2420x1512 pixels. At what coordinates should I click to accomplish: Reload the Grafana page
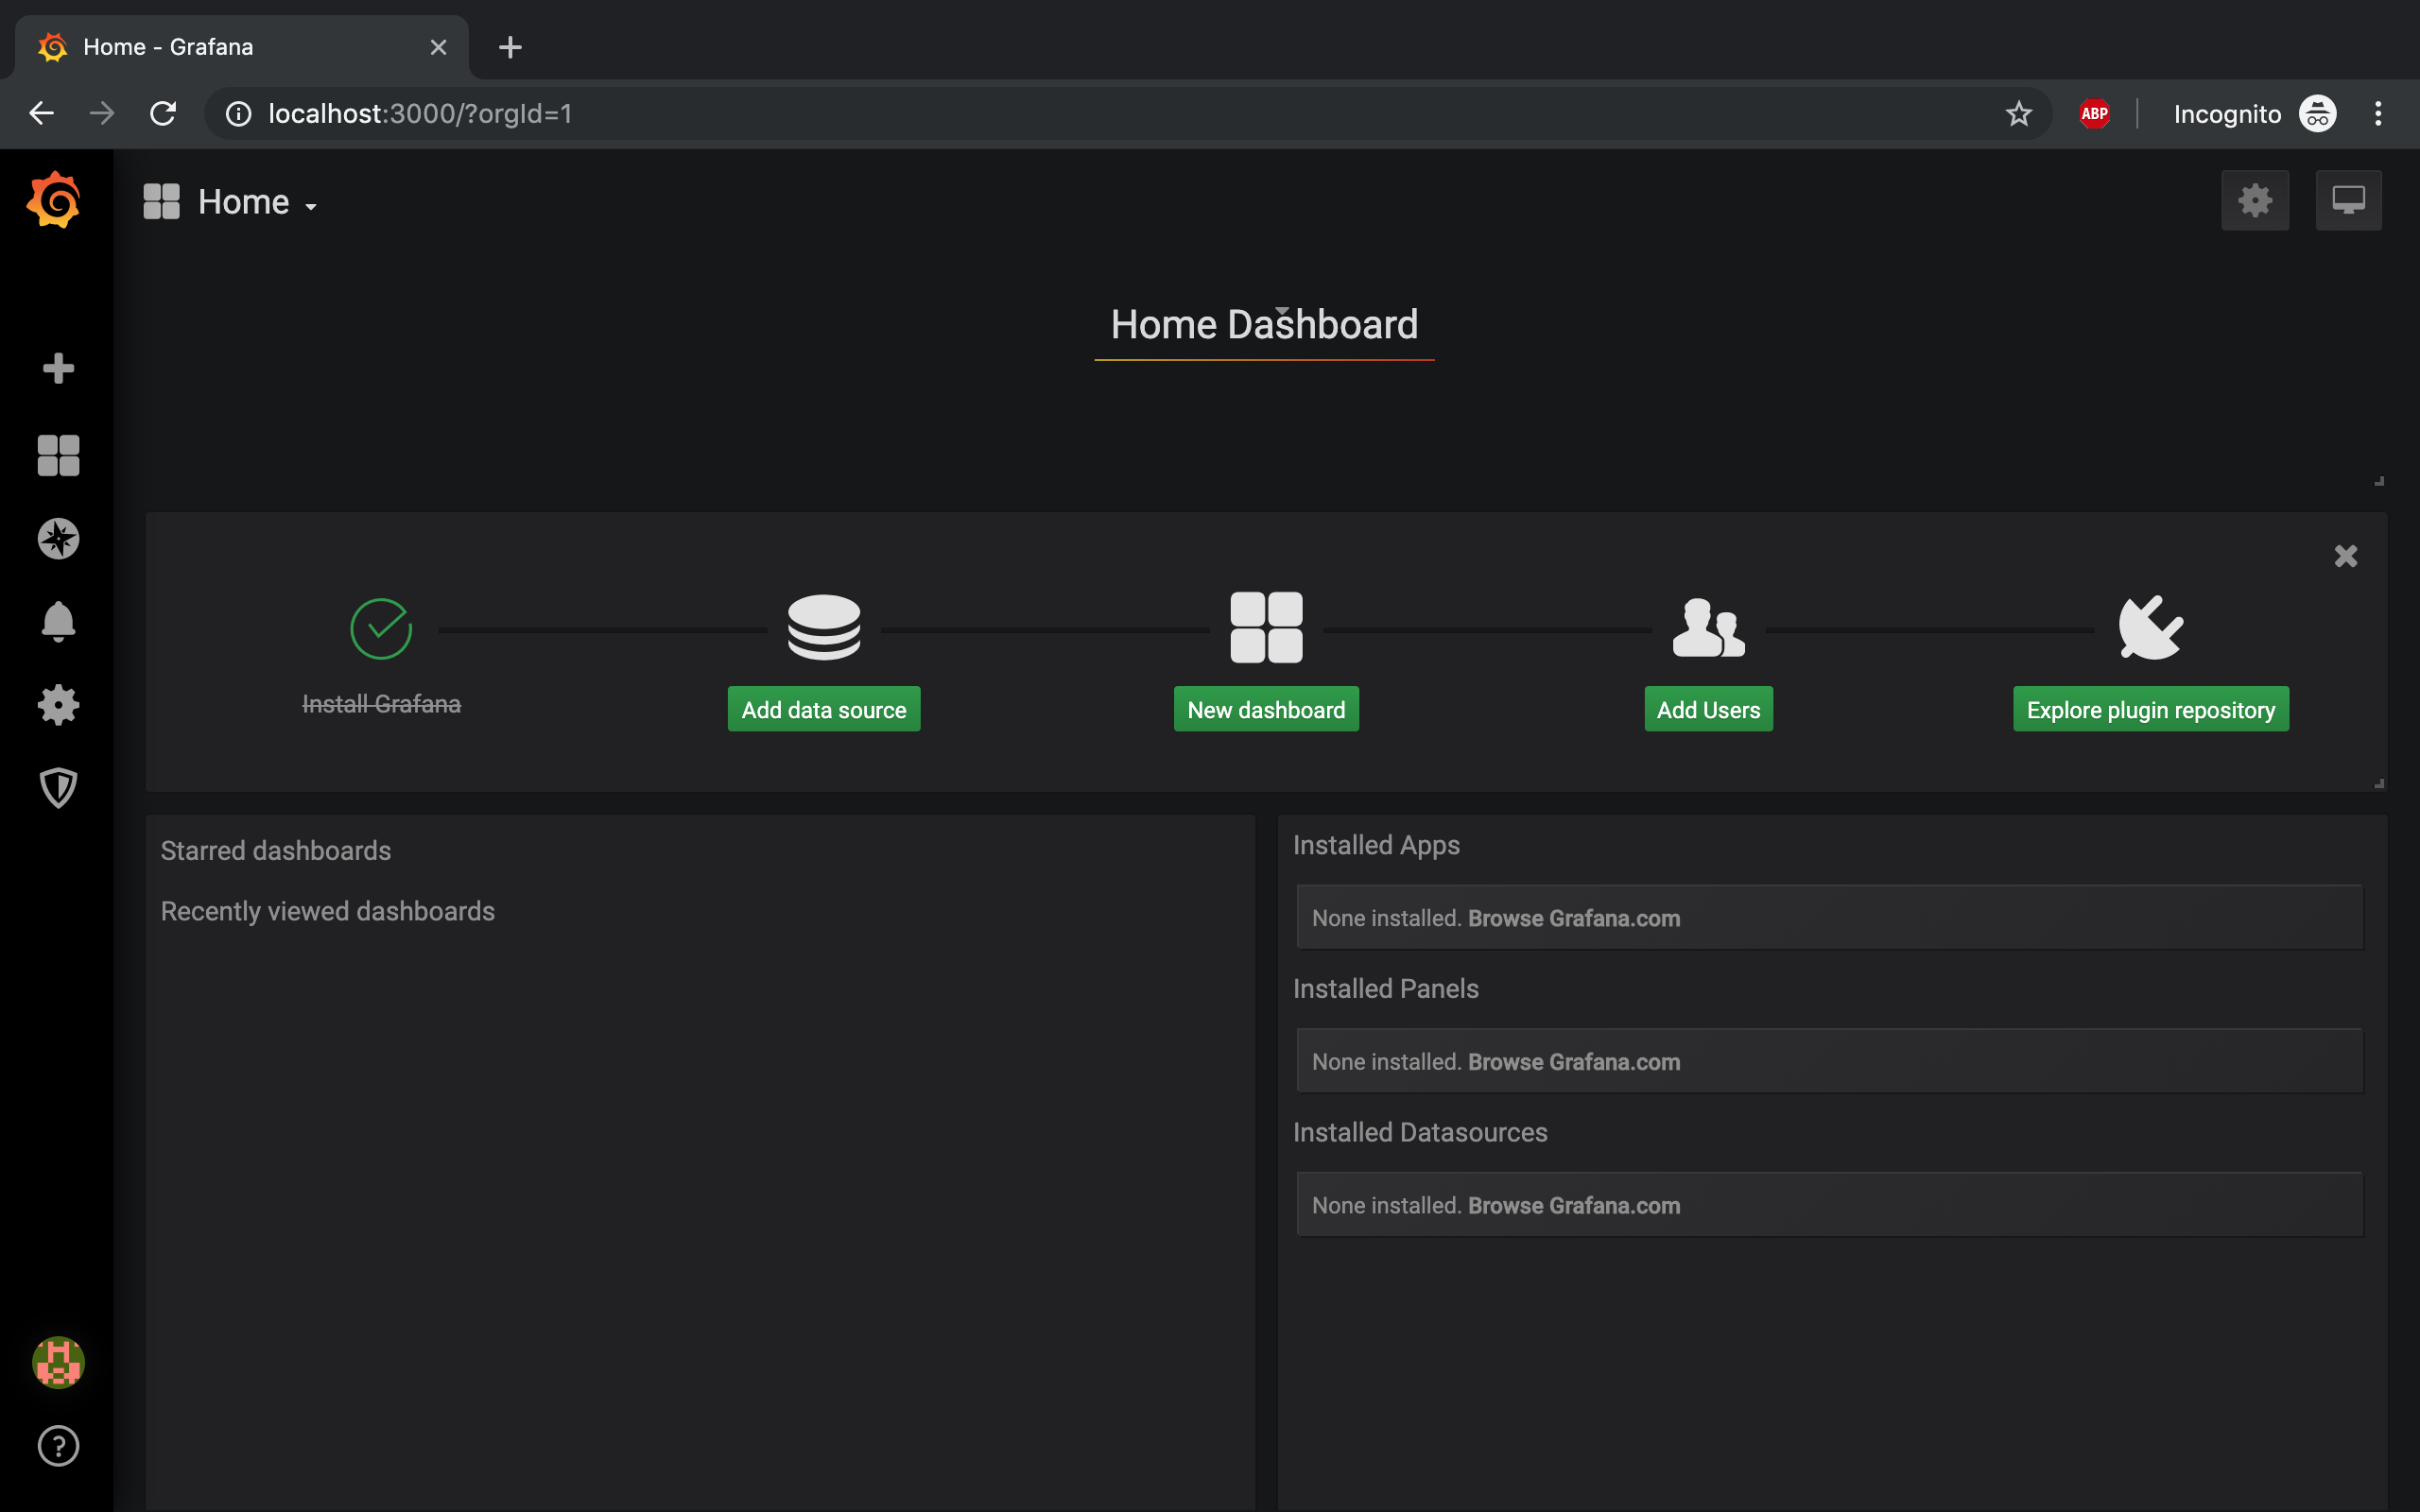(163, 113)
